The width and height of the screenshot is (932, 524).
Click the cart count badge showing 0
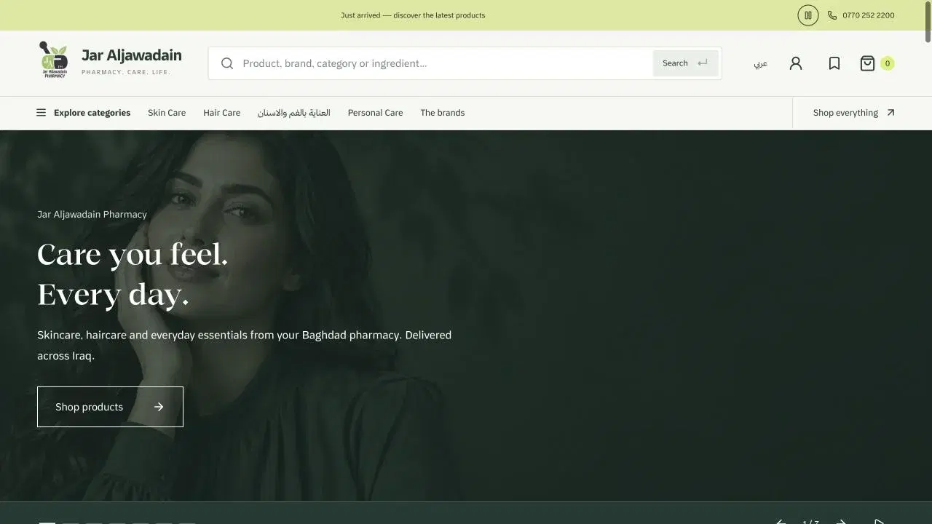tap(888, 63)
